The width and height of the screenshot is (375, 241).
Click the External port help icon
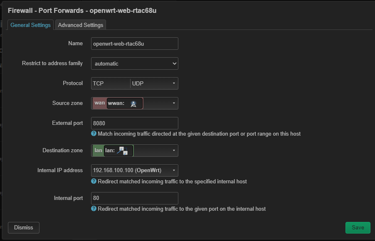tap(94, 134)
